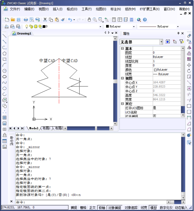
Task: Select the Spline curve tool
Action: point(5,83)
